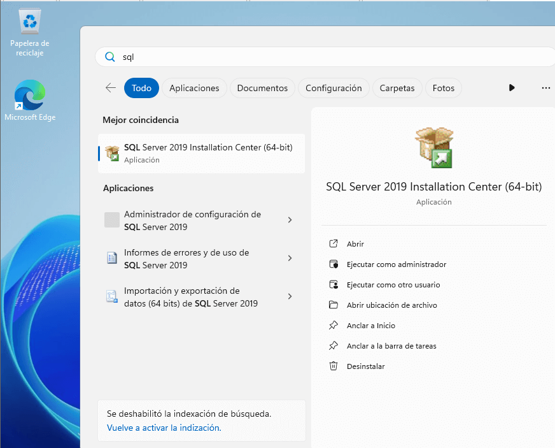Open the three-dot more options menu

tap(546, 87)
